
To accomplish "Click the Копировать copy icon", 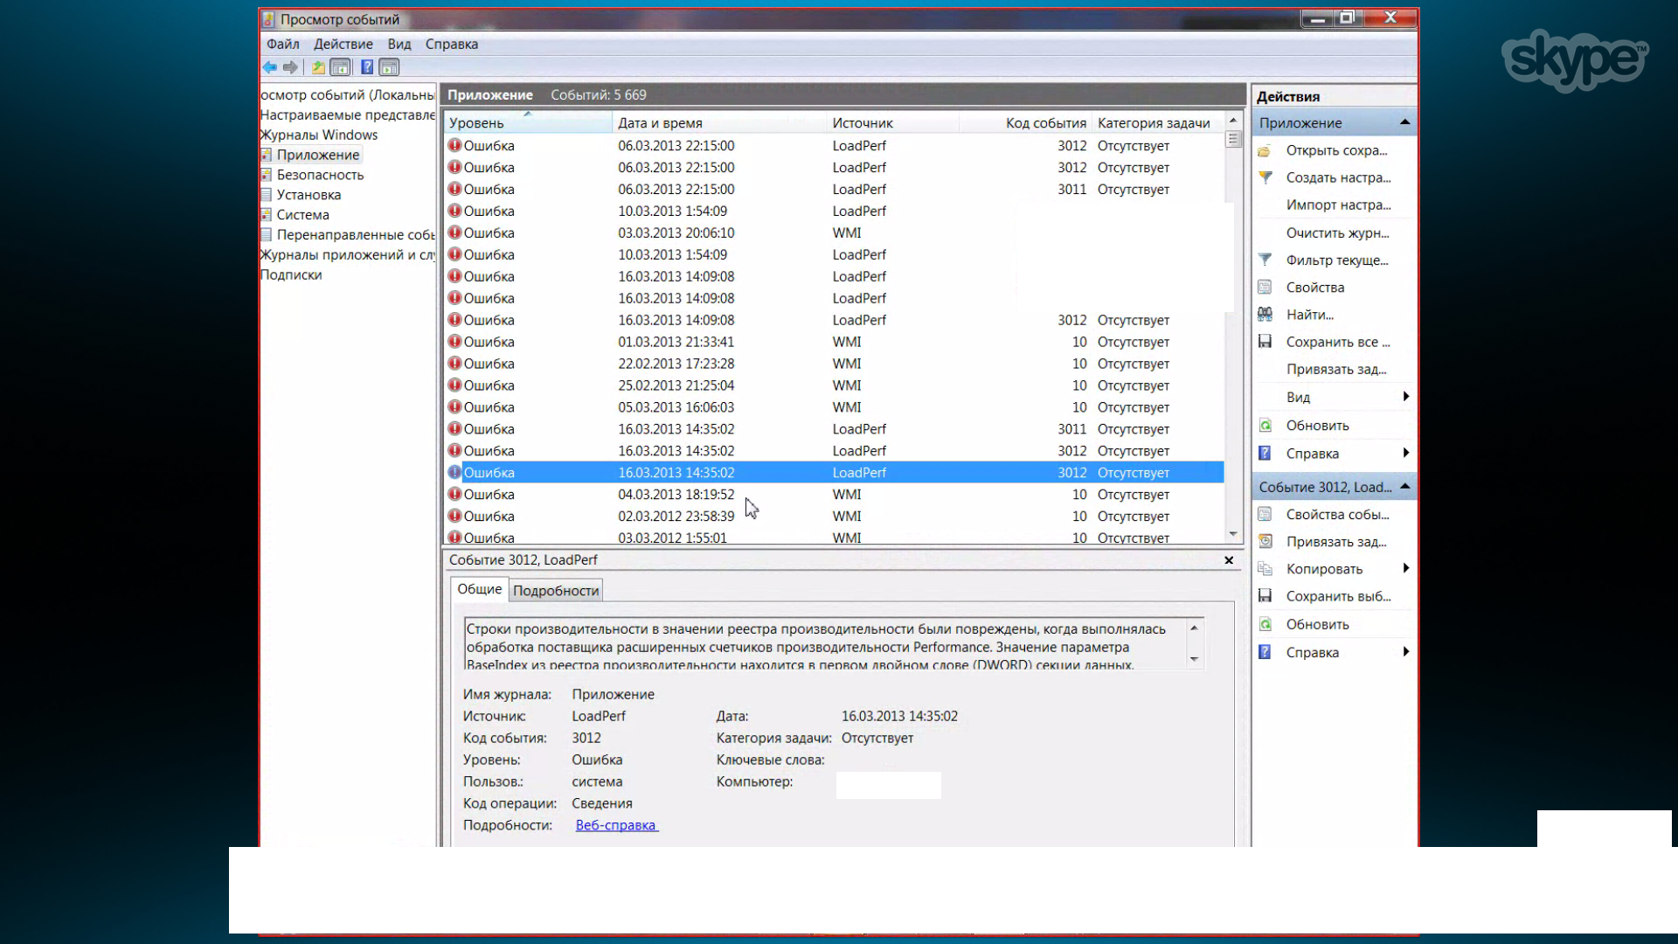I will (1265, 569).
